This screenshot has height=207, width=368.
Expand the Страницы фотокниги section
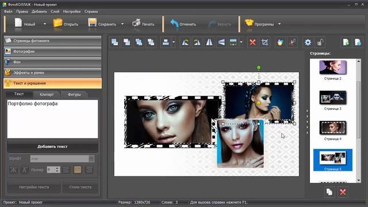[52, 41]
